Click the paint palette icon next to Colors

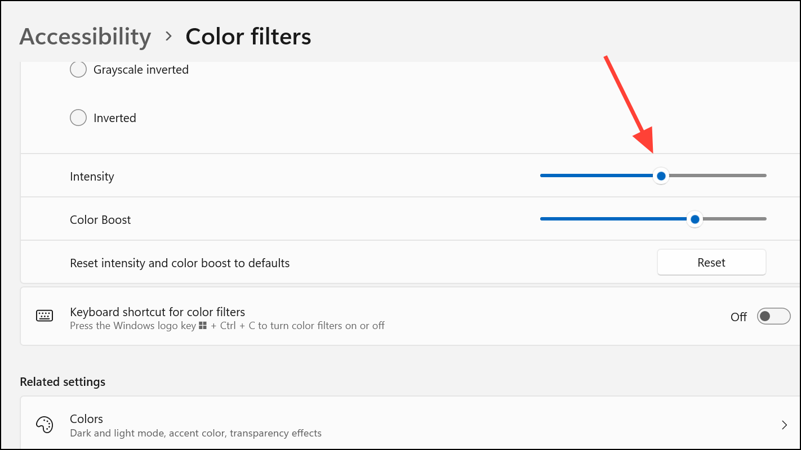click(x=44, y=425)
